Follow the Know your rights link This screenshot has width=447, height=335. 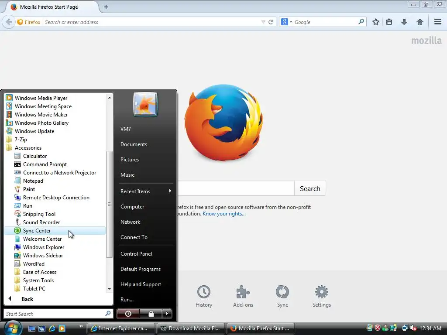(224, 214)
